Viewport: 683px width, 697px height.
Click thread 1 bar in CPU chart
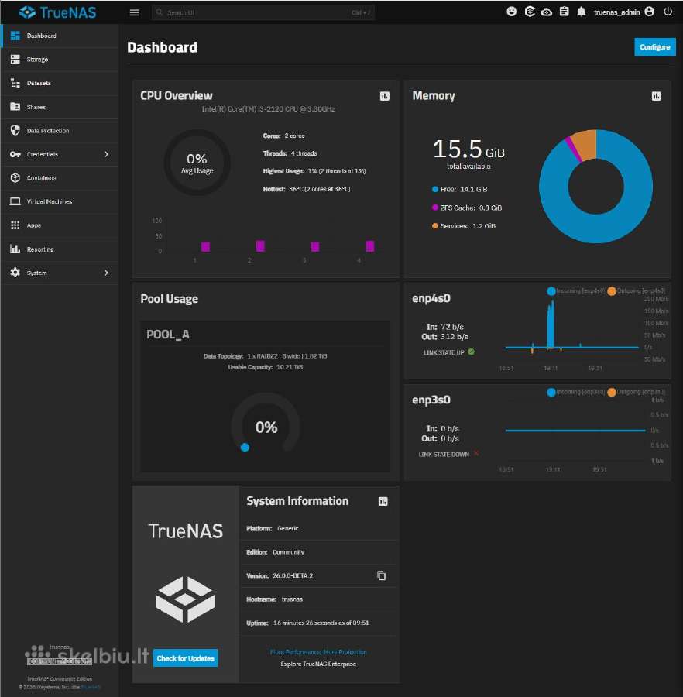pos(205,247)
